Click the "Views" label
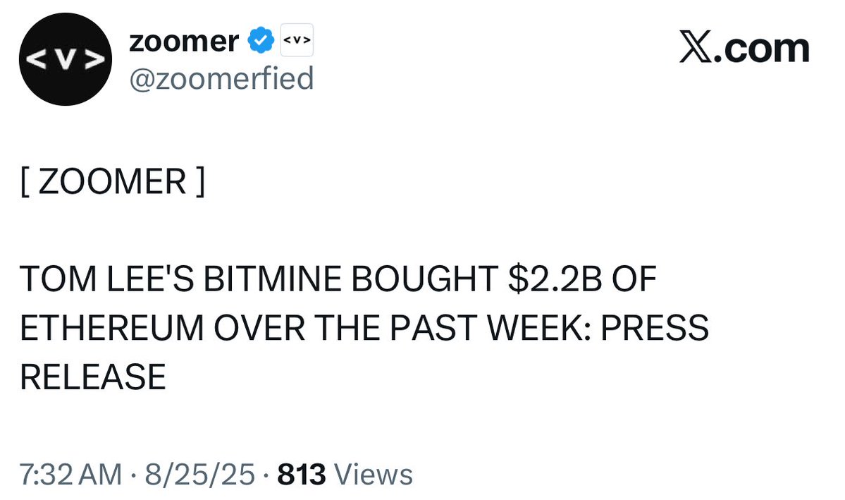This screenshot has width=845, height=500. coord(373,475)
